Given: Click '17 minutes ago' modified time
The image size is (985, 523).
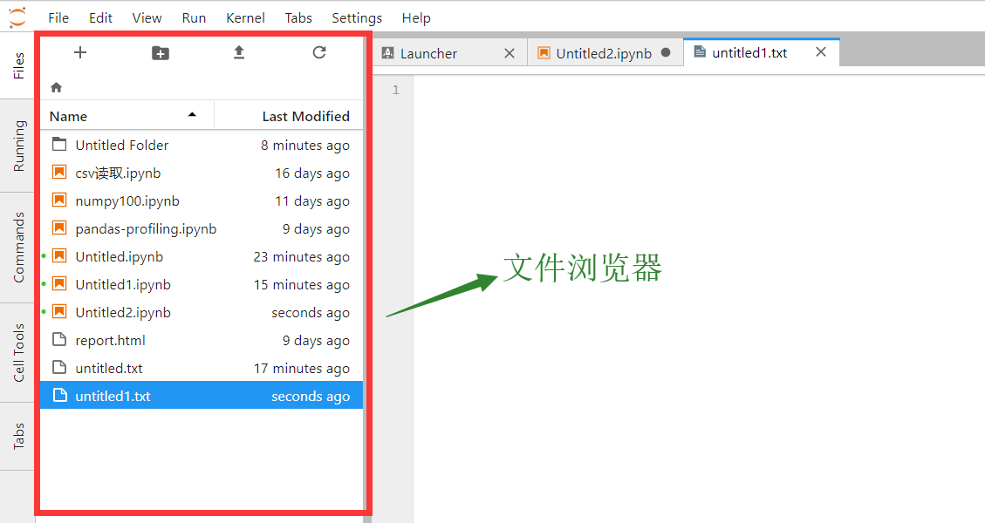Looking at the screenshot, I should 302,369.
